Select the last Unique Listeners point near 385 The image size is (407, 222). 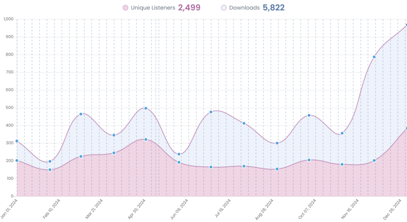click(x=406, y=129)
